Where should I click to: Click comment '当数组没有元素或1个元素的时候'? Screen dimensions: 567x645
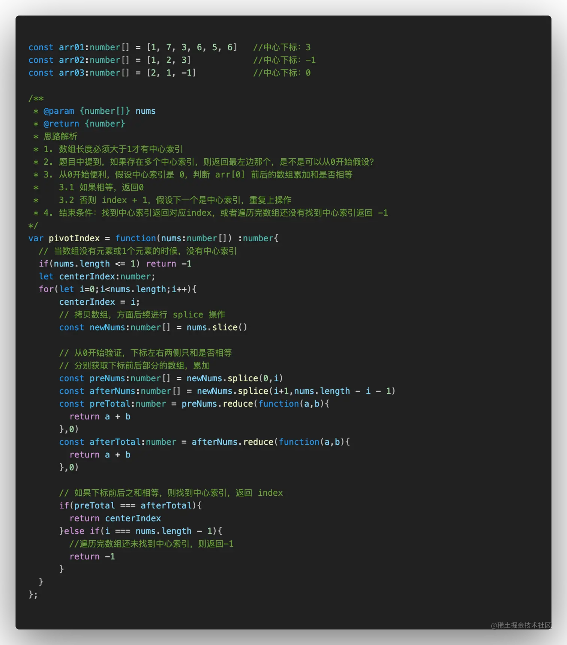coord(138,251)
